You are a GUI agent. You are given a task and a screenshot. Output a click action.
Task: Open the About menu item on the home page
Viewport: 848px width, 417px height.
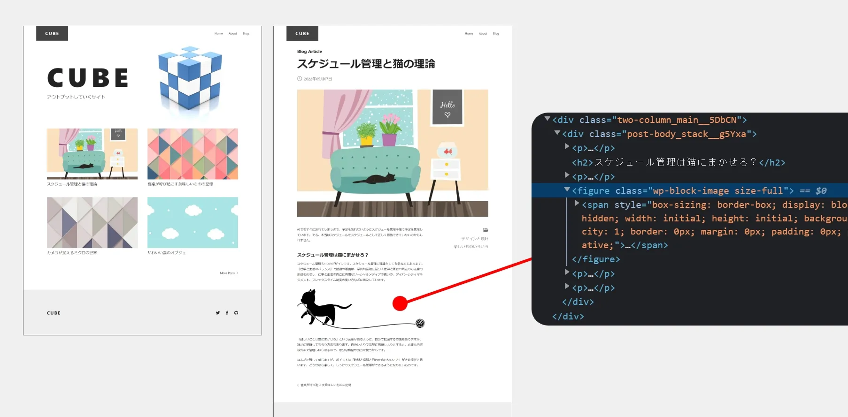[232, 34]
